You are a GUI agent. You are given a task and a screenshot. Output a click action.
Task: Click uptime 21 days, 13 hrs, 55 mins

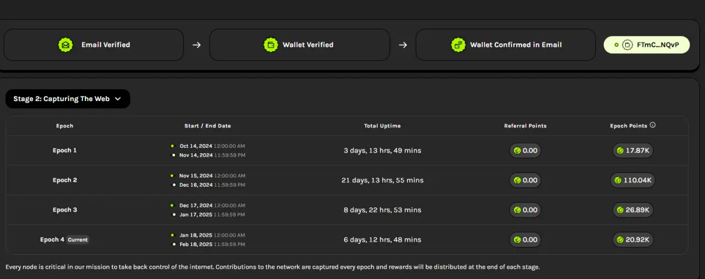[x=382, y=180]
